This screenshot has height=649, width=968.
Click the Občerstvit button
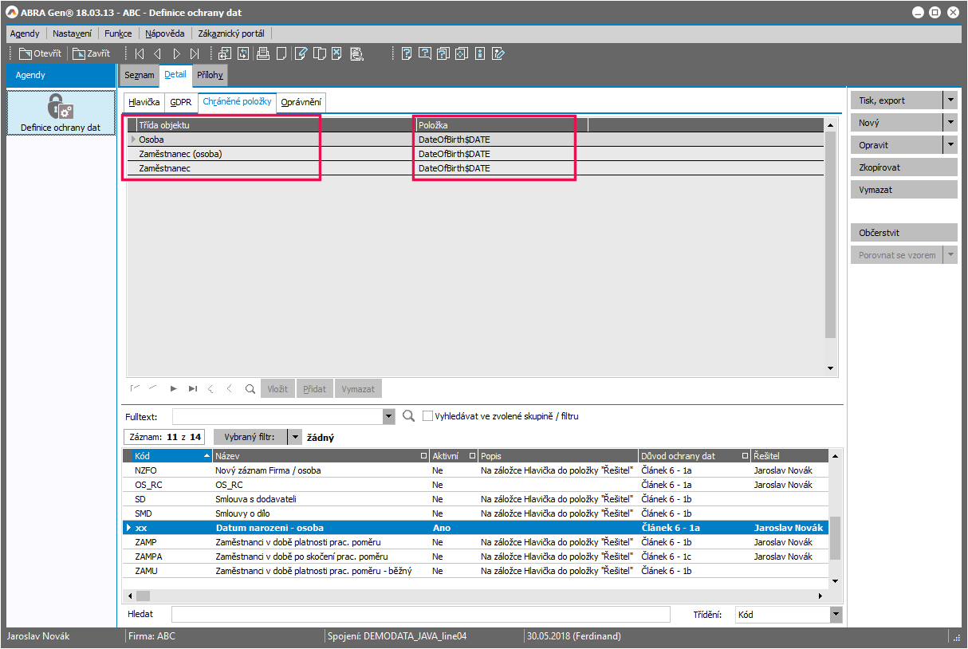pos(903,233)
